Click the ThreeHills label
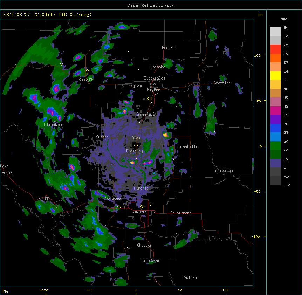This screenshot has height=295, width=302. click(187, 146)
